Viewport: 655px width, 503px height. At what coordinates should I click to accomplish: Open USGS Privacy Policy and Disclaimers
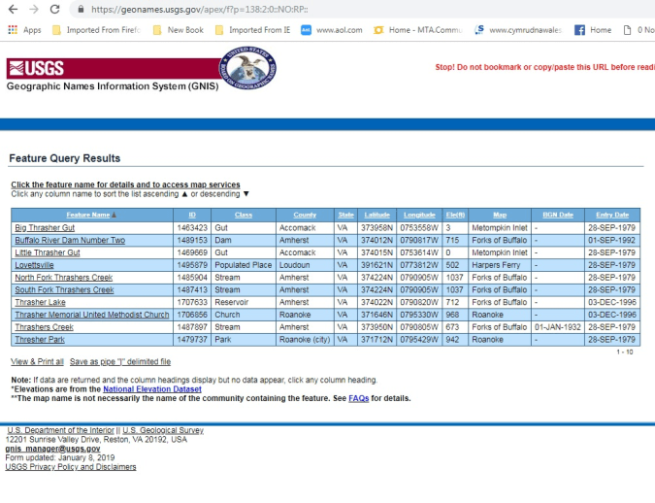coord(71,467)
